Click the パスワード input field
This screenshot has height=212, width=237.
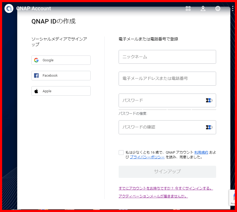pos(167,100)
